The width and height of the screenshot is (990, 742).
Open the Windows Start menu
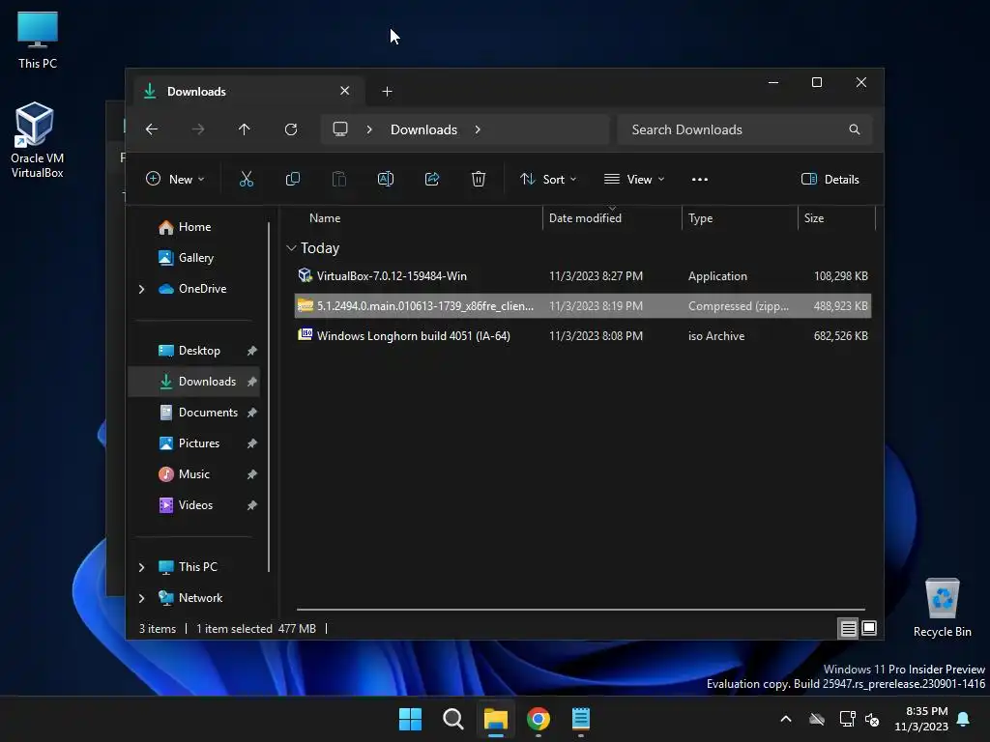click(x=410, y=719)
